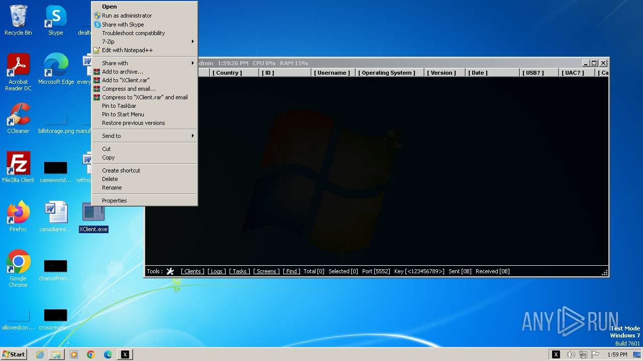Select Pin to Taskbar
This screenshot has width=643, height=361.
point(144,106)
